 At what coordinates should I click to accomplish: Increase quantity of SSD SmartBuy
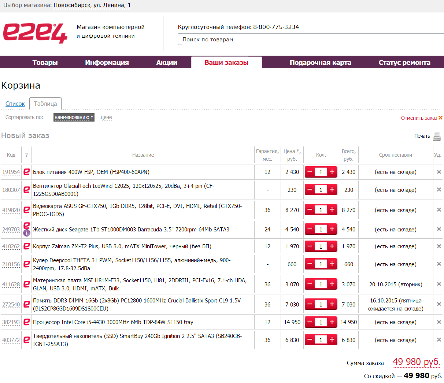(x=332, y=340)
